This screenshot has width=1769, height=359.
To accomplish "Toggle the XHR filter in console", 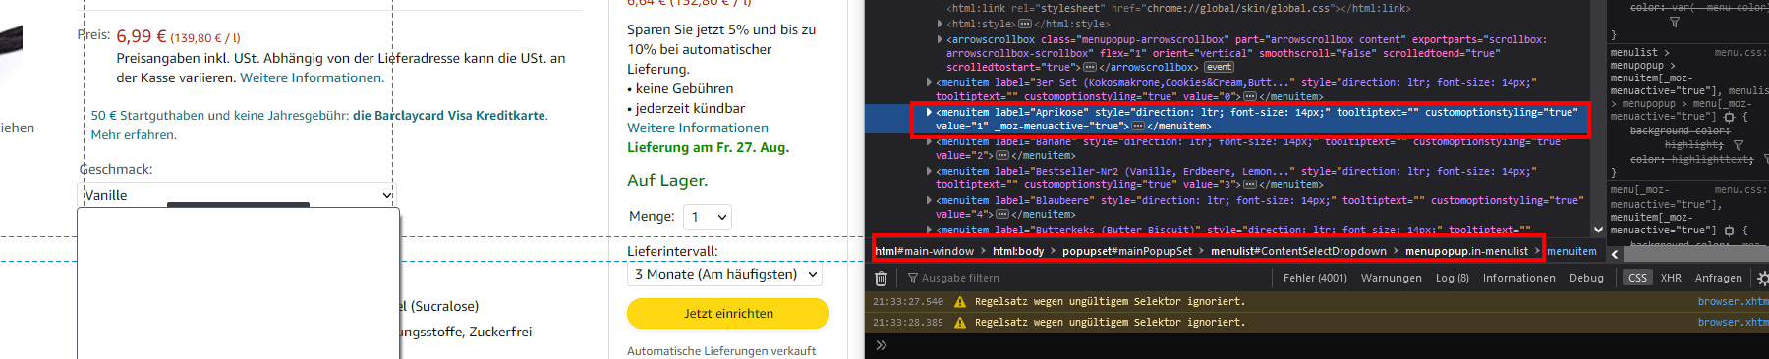I will 1671,279.
